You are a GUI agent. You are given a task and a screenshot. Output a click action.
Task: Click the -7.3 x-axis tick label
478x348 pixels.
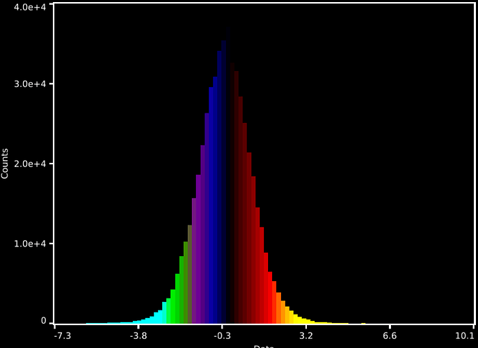coord(63,336)
